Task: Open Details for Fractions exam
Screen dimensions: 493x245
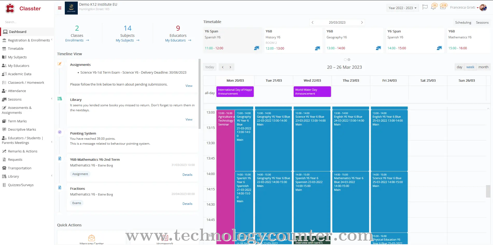Action: [x=187, y=204]
